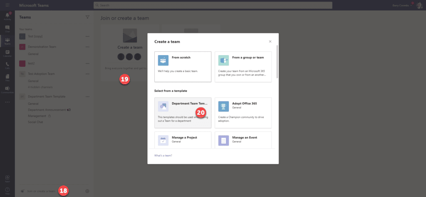Click in the Search box
This screenshot has height=197, width=426.
pyautogui.click(x=213, y=5)
